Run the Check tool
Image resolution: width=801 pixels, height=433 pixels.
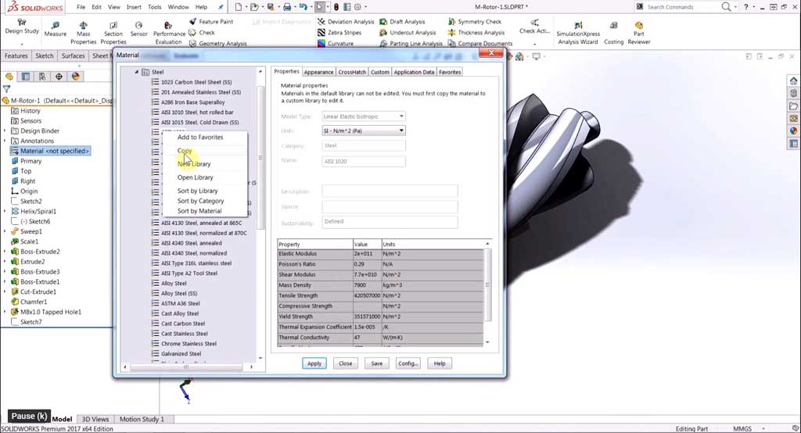[202, 32]
